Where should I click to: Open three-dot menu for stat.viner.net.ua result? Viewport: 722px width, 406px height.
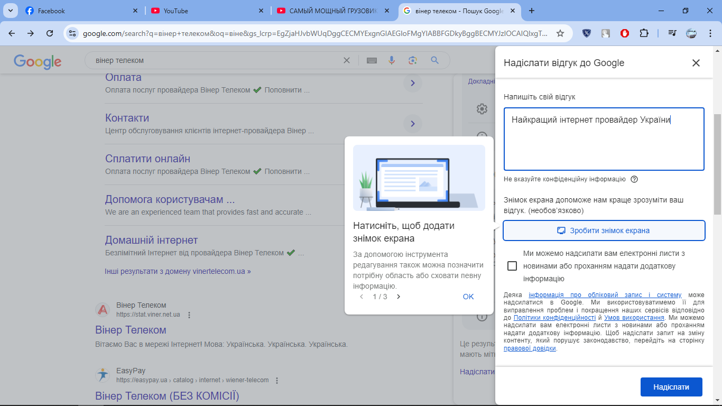point(190,315)
